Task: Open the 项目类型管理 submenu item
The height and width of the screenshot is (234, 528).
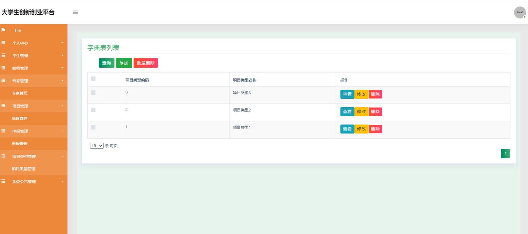Action: tap(24, 169)
